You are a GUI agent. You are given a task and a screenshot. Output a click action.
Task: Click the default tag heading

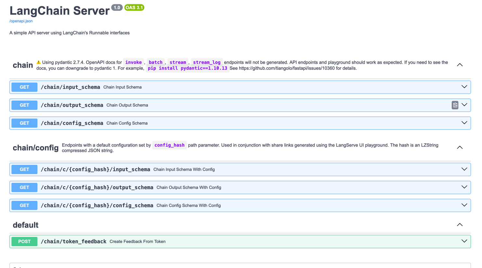pos(25,225)
